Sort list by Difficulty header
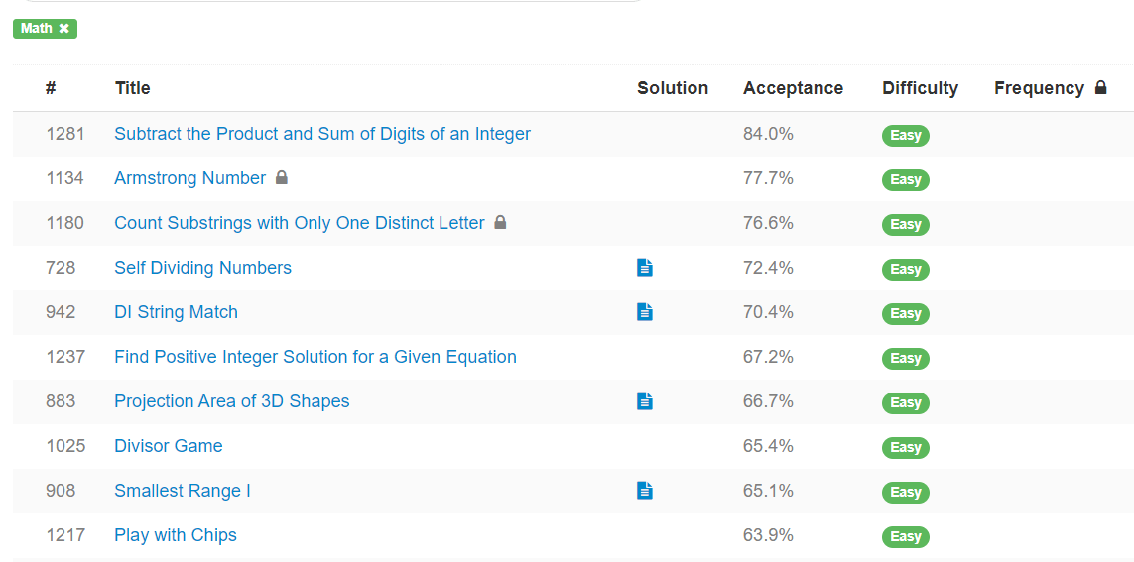The image size is (1134, 562). [x=920, y=88]
